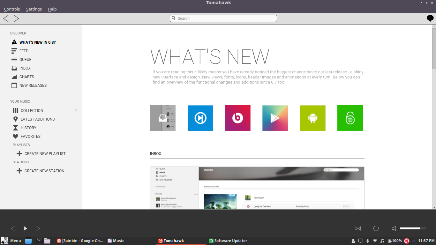
Task: Open the clock showing 11:57 PM
Action: (x=426, y=241)
